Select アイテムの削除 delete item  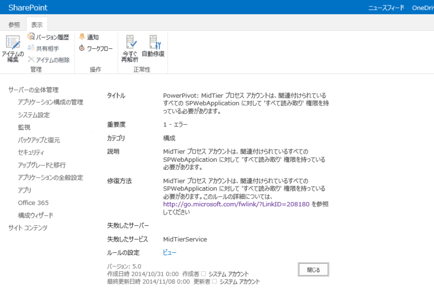tap(48, 60)
